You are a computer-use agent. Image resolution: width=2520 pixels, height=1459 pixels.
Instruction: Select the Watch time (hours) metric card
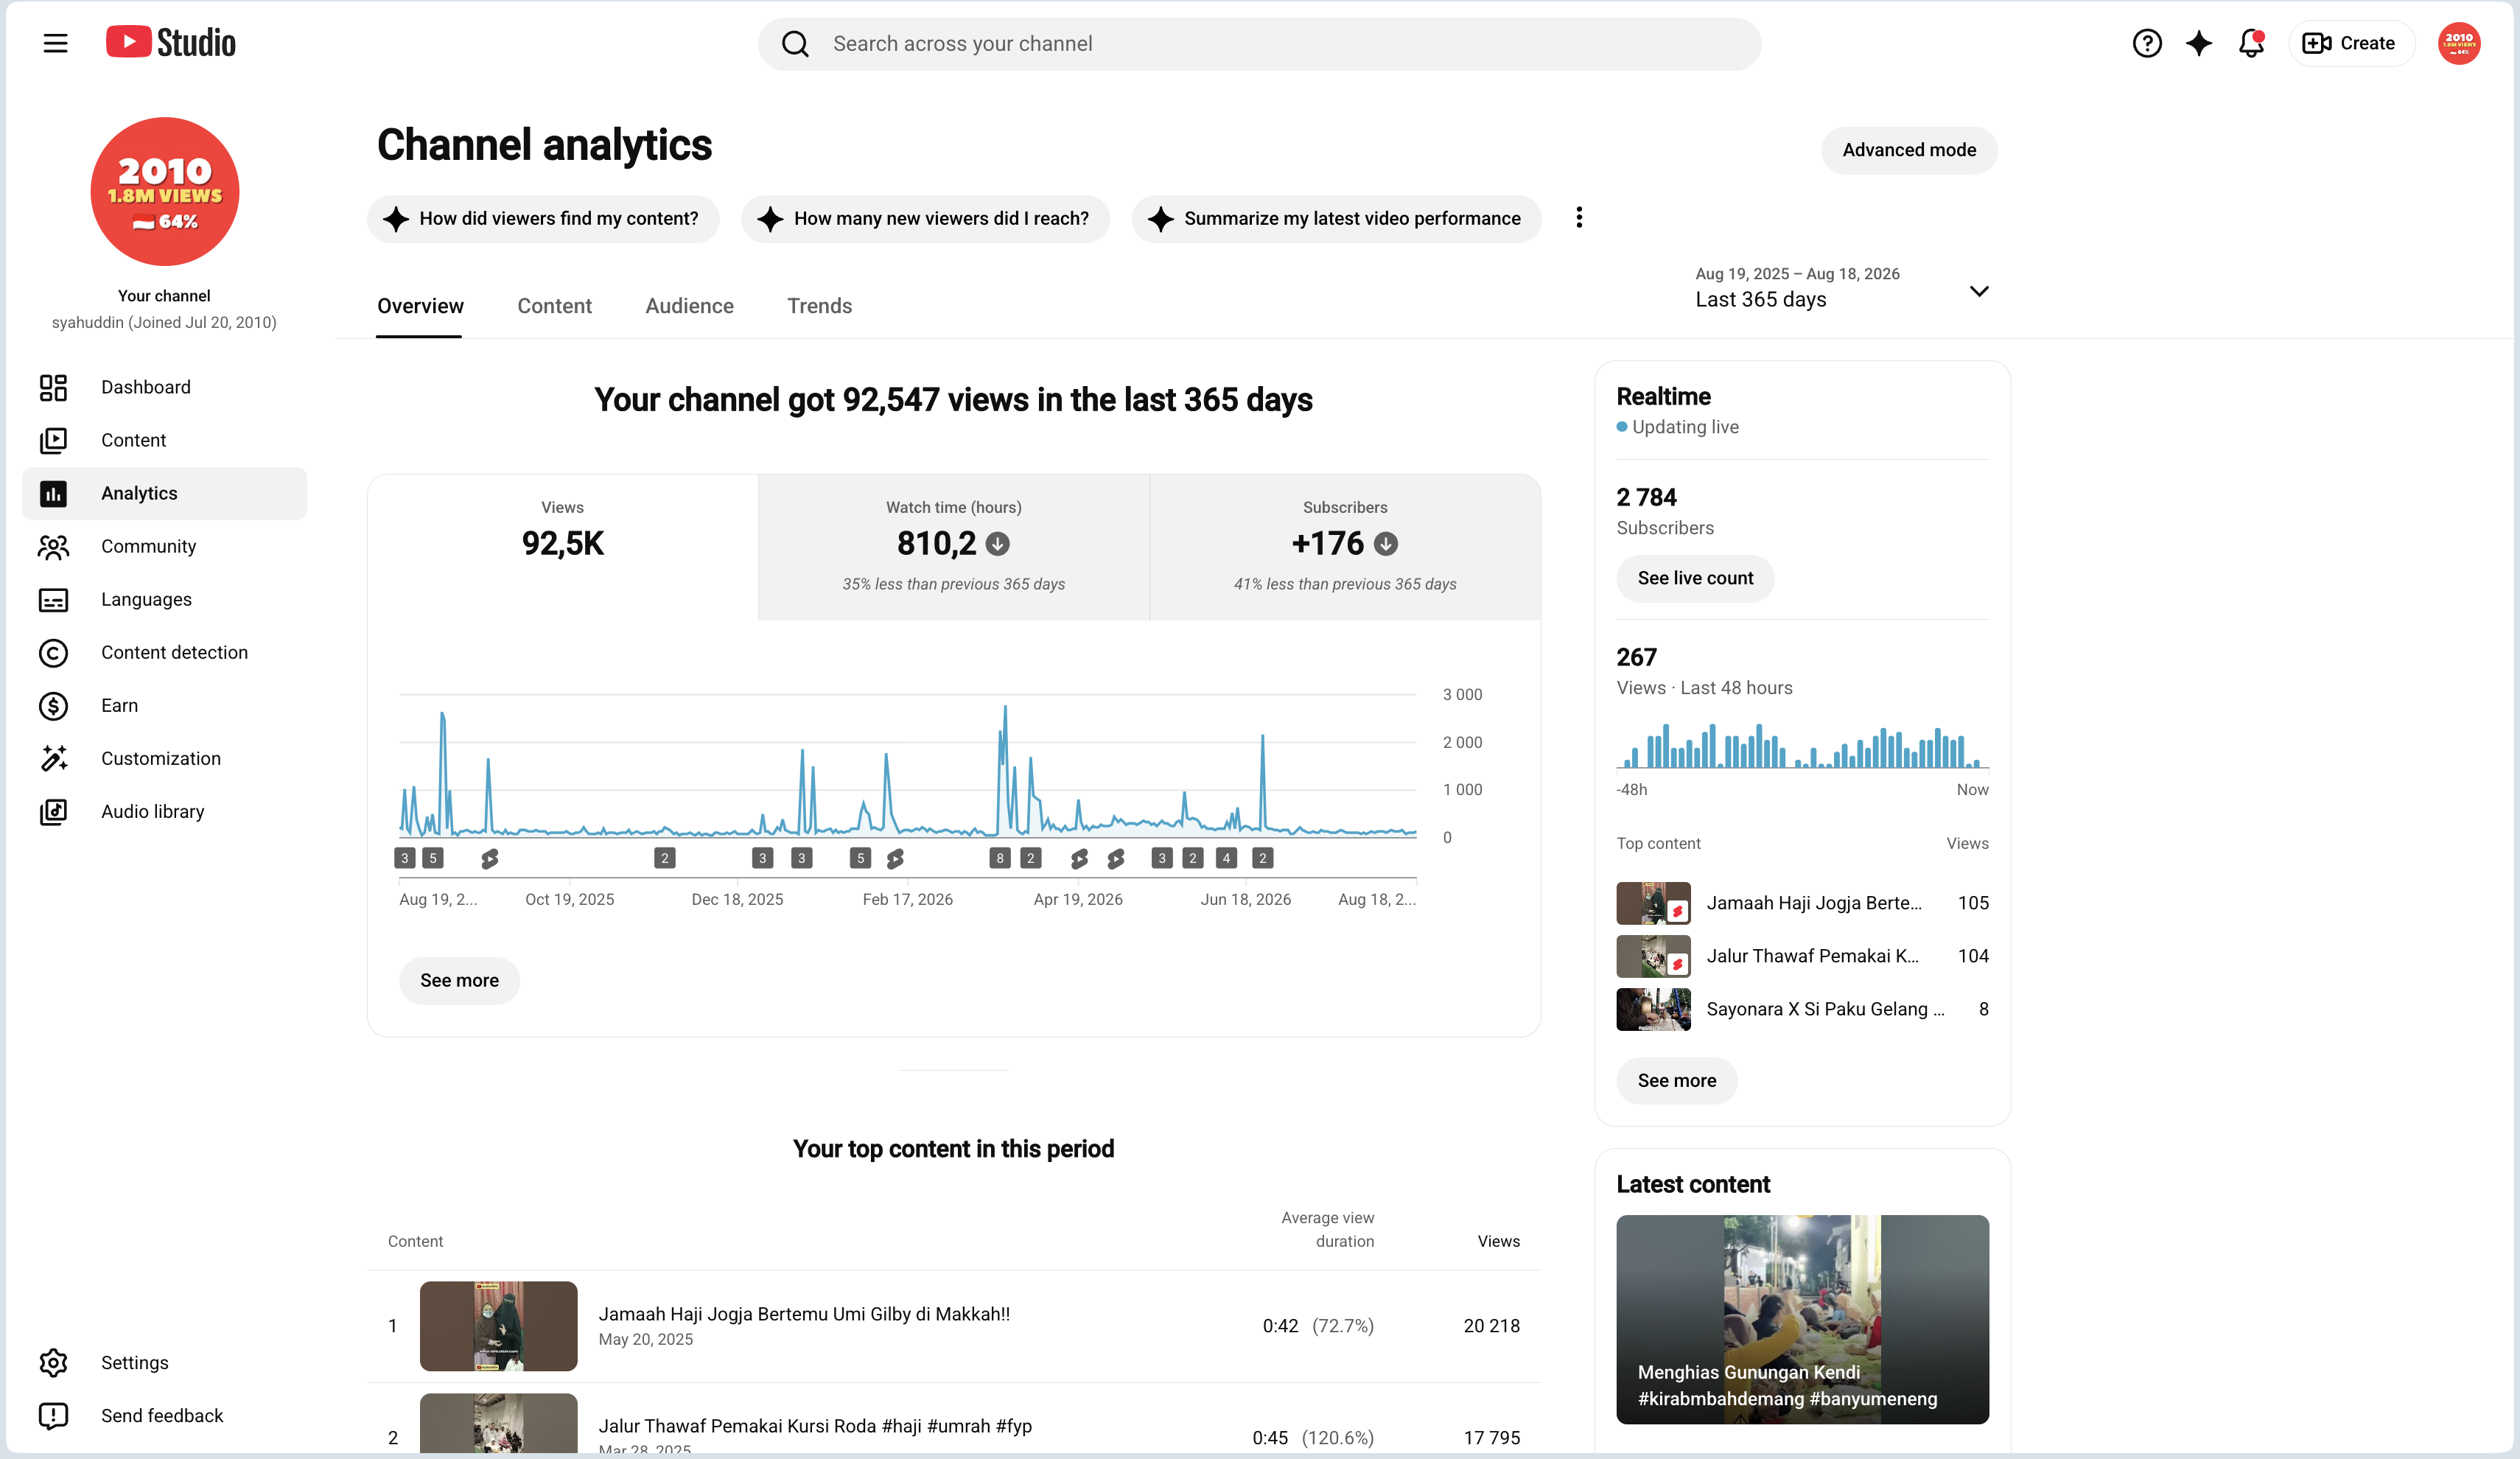(953, 547)
